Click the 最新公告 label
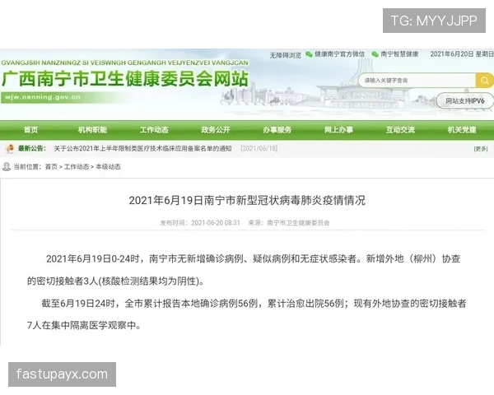The height and width of the screenshot is (395, 494). [x=32, y=148]
